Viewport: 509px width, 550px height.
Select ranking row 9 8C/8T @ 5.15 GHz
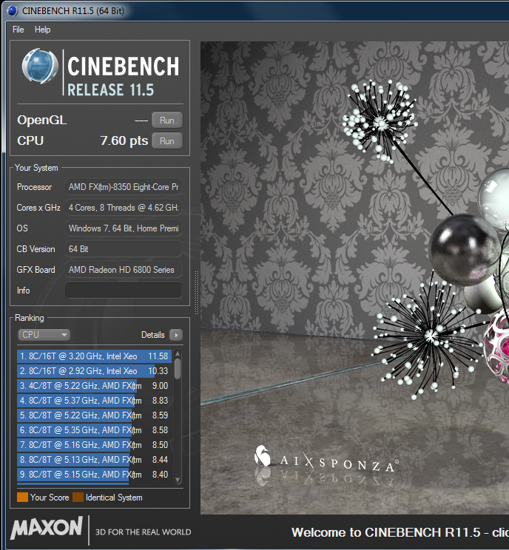94,475
